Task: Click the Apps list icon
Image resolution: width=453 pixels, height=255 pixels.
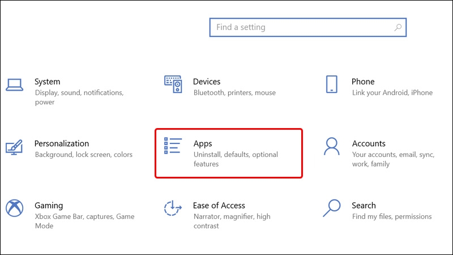Action: pyautogui.click(x=173, y=146)
